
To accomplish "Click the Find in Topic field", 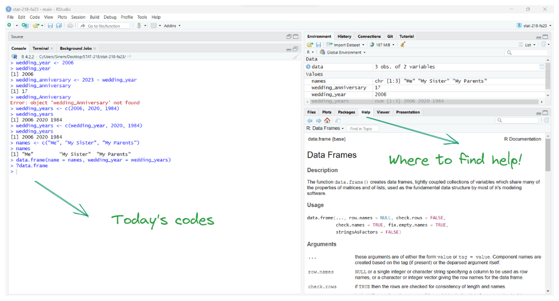I will (363, 128).
